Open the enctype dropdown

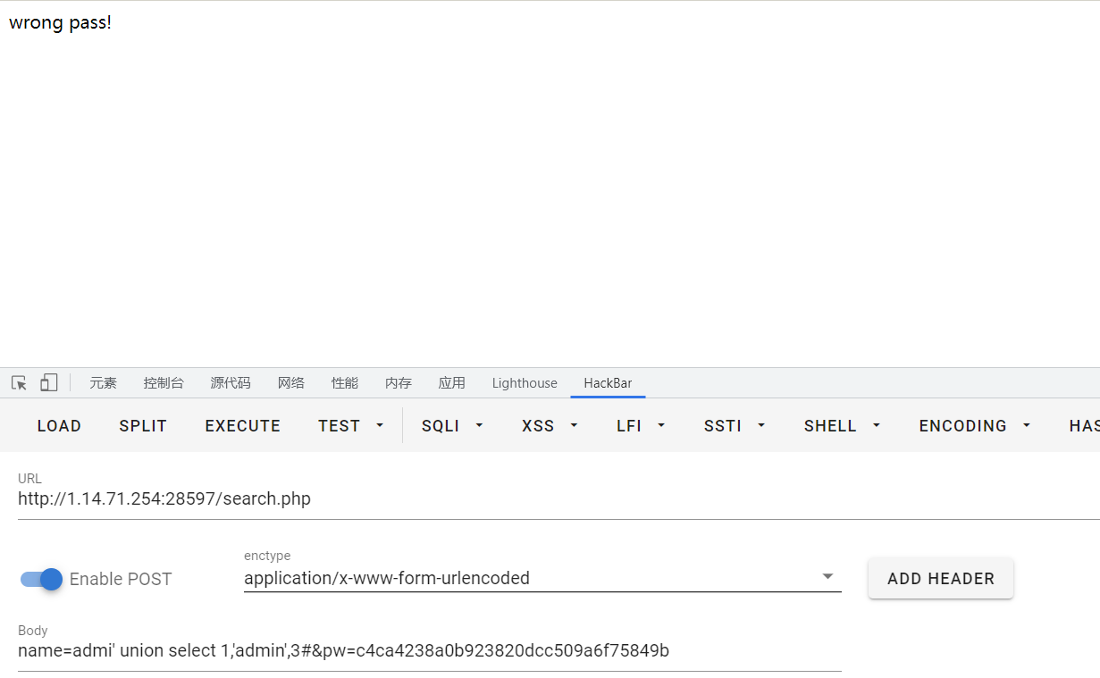[542, 578]
